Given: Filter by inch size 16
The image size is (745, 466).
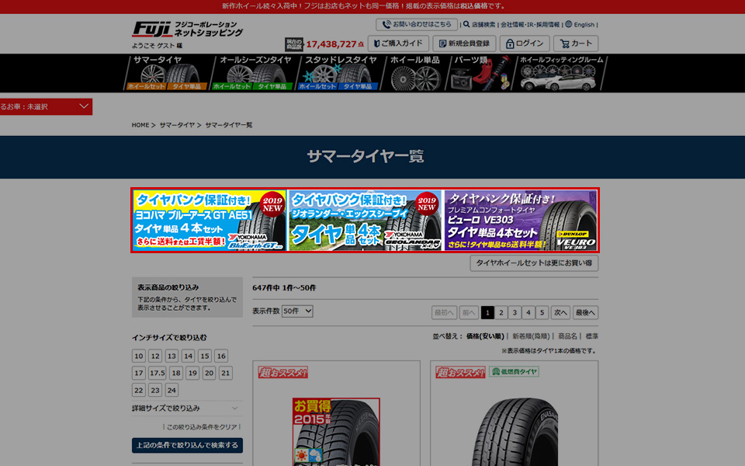Looking at the screenshot, I should coord(221,356).
